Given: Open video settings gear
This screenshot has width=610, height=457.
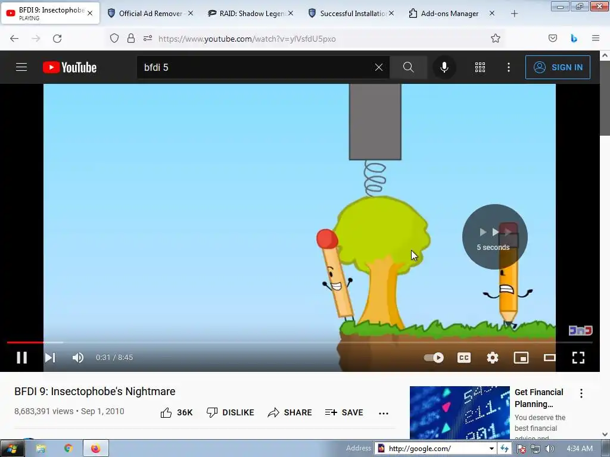Looking at the screenshot, I should 493,358.
